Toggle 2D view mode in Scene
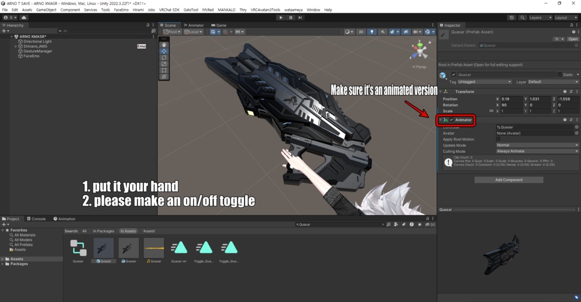This screenshot has height=302, width=581. (360, 32)
